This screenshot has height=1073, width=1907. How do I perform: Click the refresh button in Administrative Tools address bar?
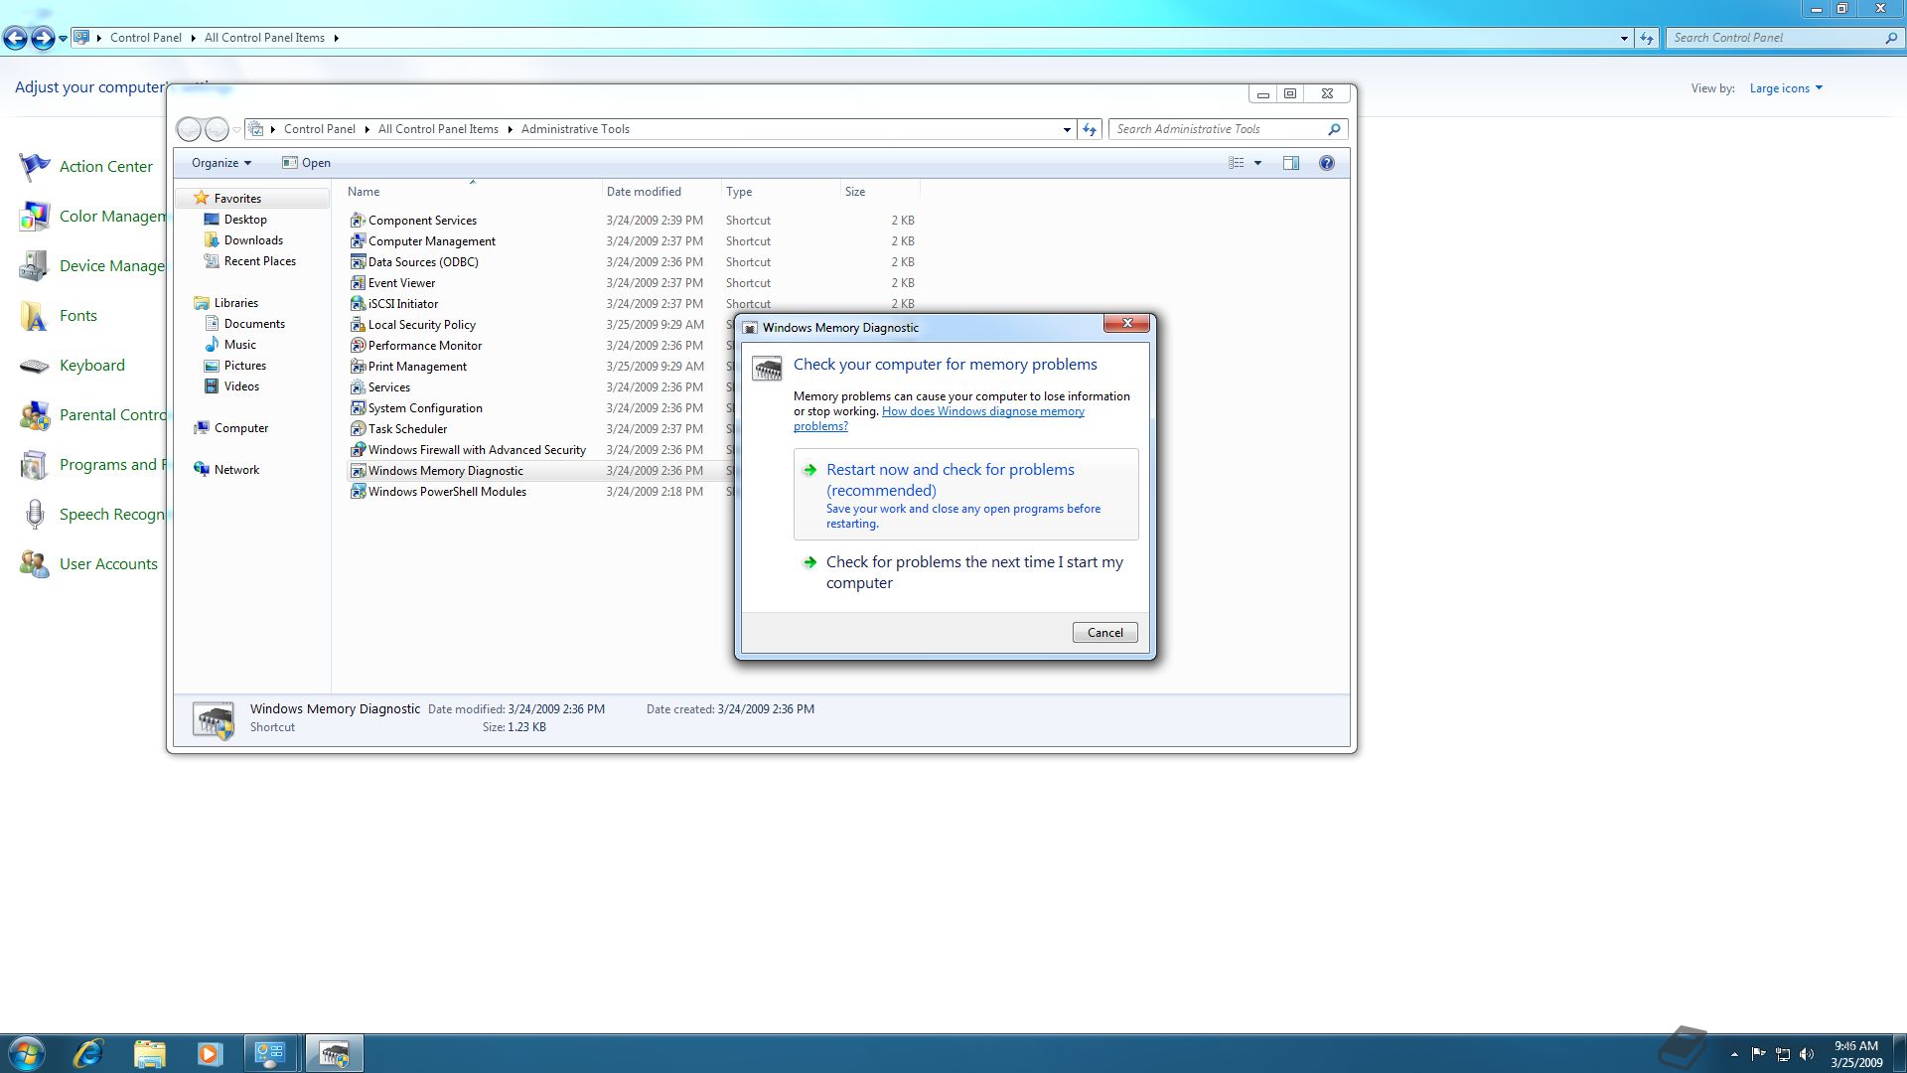click(1090, 129)
